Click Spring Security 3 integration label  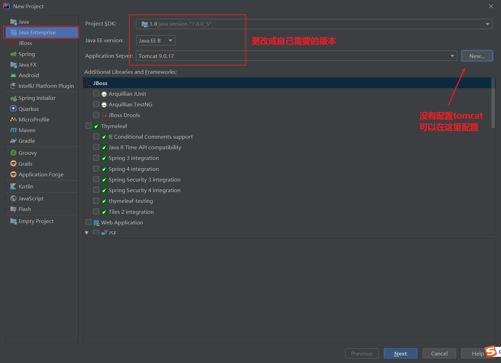[x=144, y=179]
